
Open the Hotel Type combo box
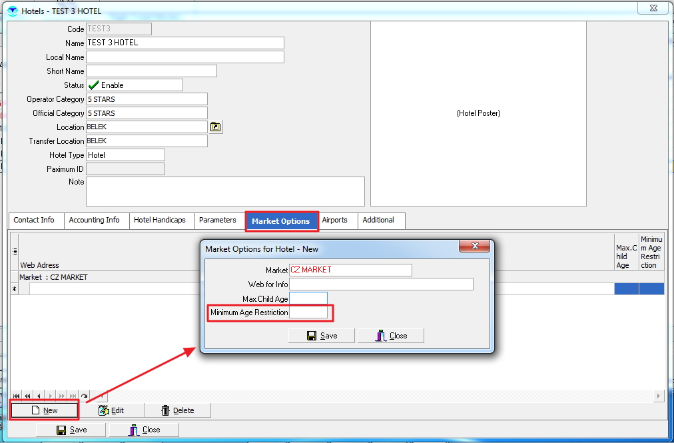click(125, 155)
